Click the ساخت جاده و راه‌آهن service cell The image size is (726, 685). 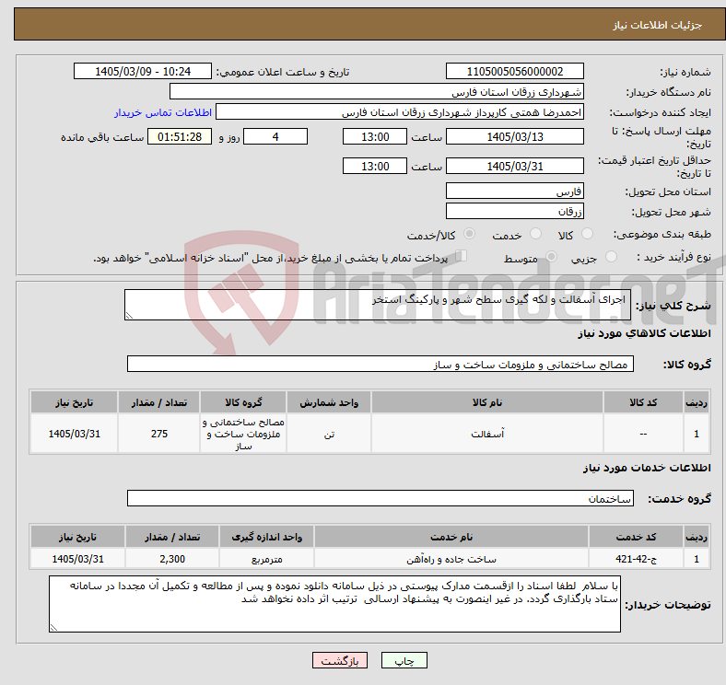tap(451, 559)
